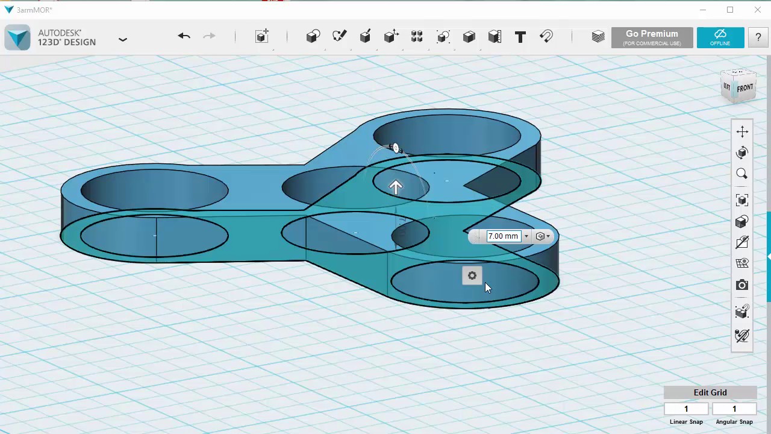Click the white extrude arrow manipulator
Image resolution: width=771 pixels, height=434 pixels.
pyautogui.click(x=396, y=187)
